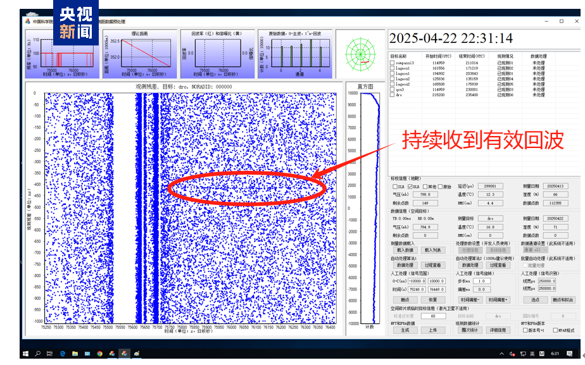Check the compassi3 target checkbox
The height and width of the screenshot is (365, 585).
pyautogui.click(x=392, y=63)
